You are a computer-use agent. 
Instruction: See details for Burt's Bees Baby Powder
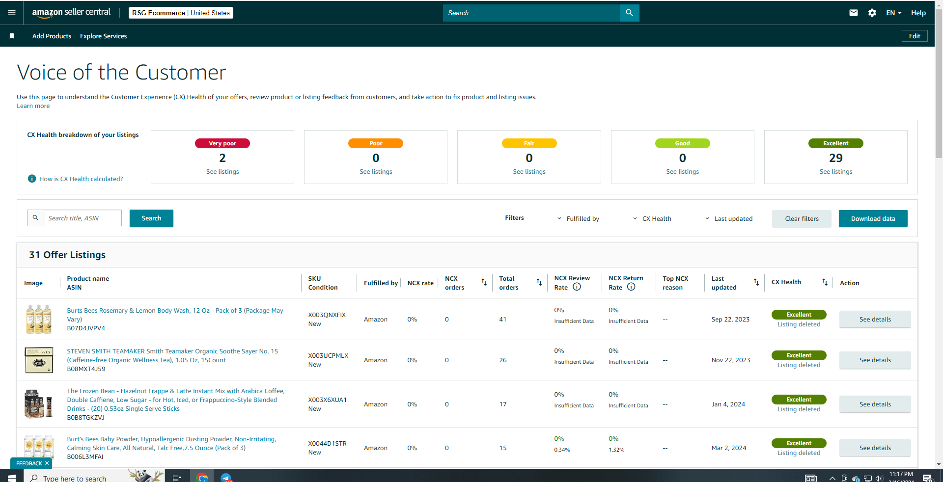[x=875, y=448]
